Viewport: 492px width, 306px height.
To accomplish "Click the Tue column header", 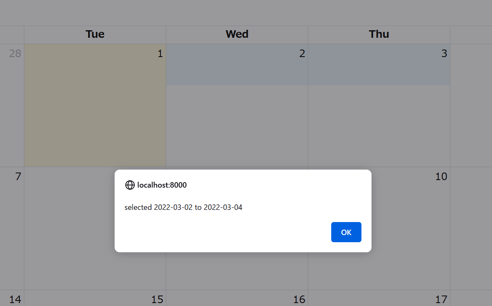I will click(95, 34).
